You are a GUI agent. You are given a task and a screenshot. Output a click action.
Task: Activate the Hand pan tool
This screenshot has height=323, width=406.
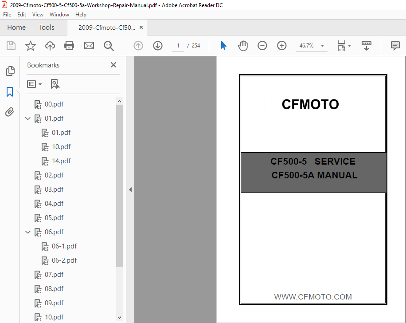[x=242, y=46]
